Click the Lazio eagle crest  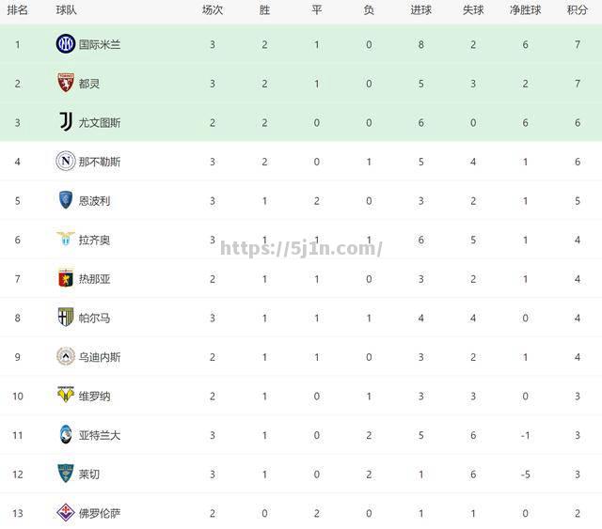pos(66,239)
